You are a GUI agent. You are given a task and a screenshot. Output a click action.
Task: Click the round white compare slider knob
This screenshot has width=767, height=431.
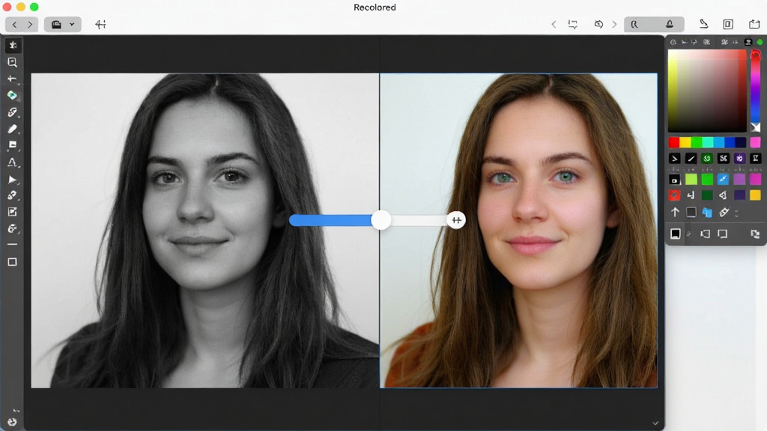[x=381, y=220]
